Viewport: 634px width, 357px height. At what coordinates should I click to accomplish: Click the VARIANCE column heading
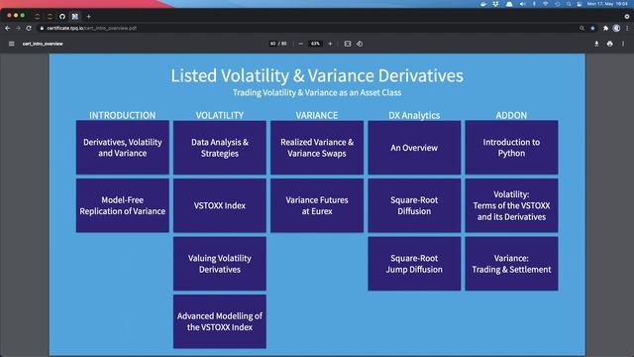[317, 115]
